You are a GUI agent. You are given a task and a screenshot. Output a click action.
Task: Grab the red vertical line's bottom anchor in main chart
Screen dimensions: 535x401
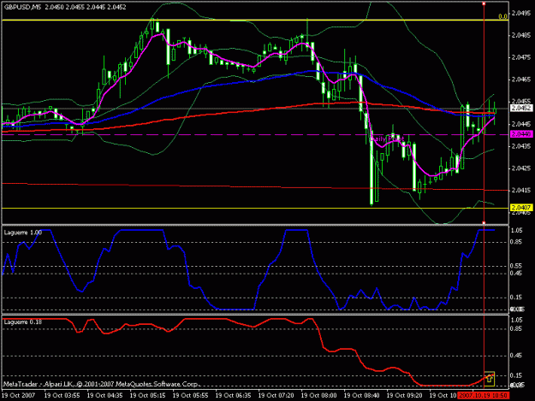[484, 223]
